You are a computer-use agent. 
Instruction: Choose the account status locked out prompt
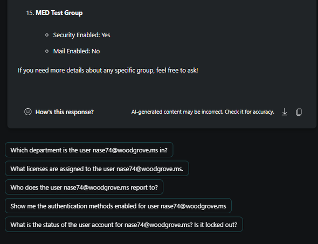pos(124,225)
